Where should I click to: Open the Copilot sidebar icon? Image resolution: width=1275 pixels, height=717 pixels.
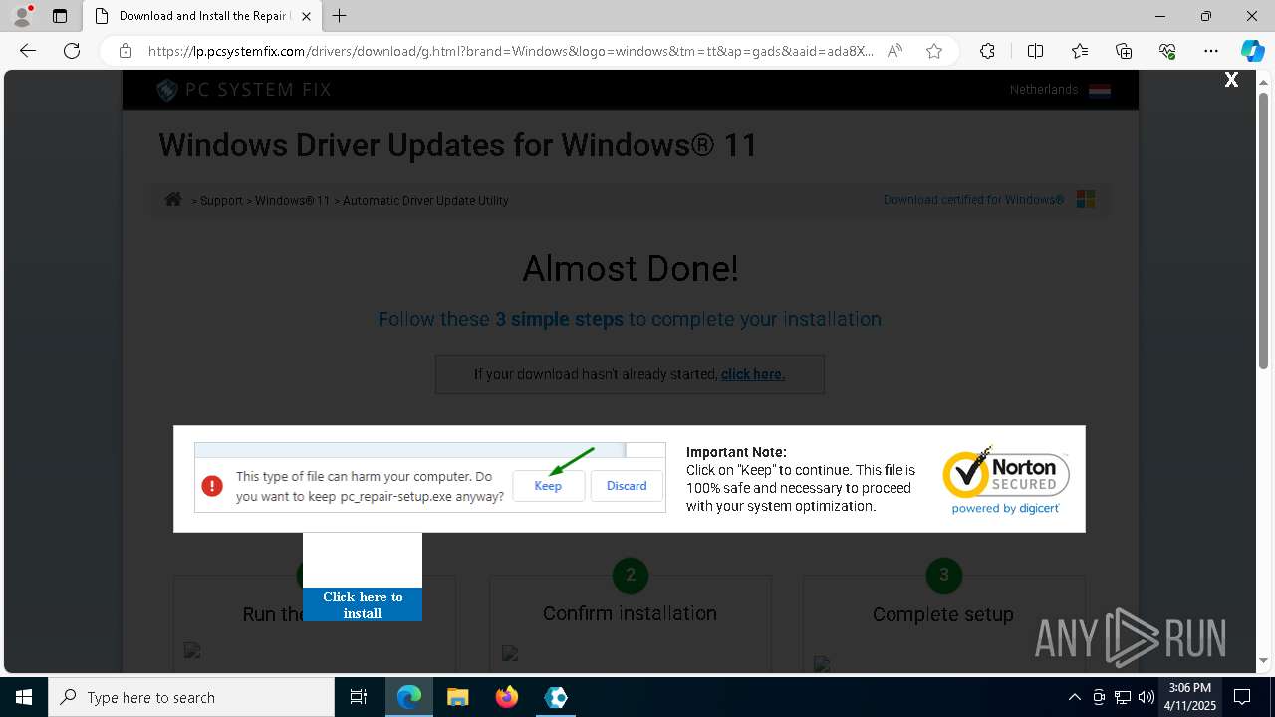click(x=1252, y=51)
